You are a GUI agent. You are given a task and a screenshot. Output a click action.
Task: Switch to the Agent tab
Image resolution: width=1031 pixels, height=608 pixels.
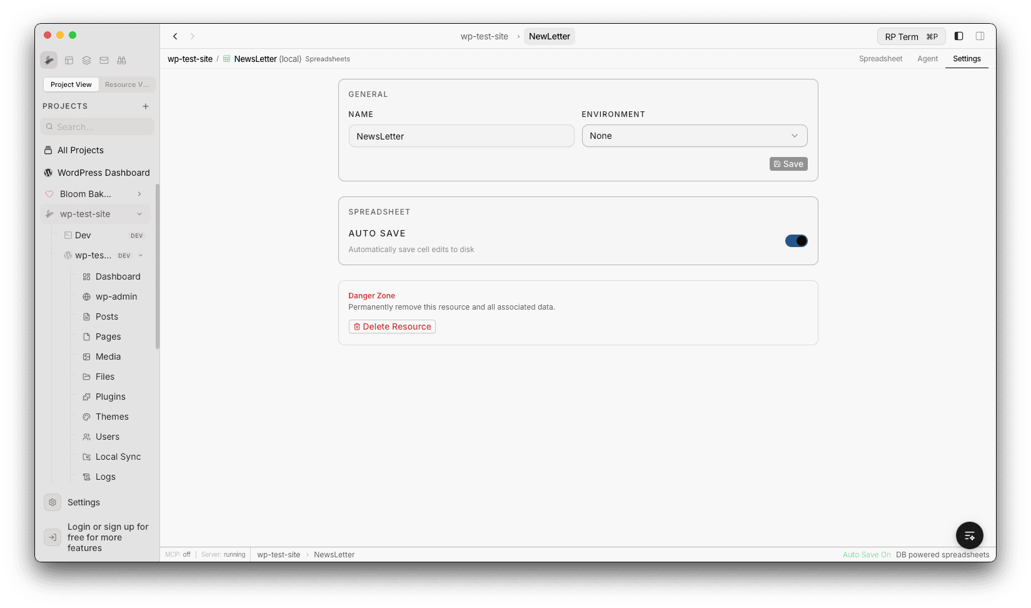(927, 58)
